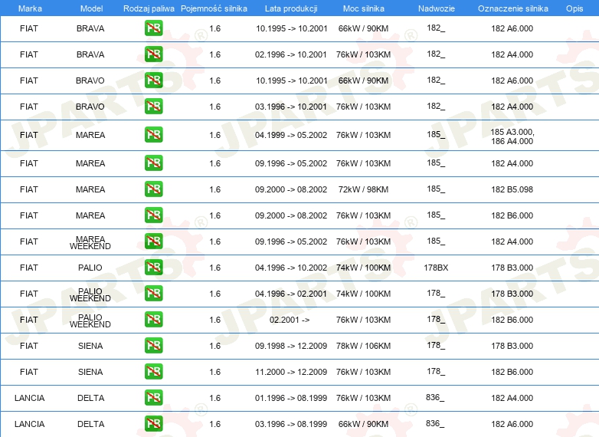Click the Nadwozie column header
Viewport: 599px width, 437px height.
click(437, 8)
